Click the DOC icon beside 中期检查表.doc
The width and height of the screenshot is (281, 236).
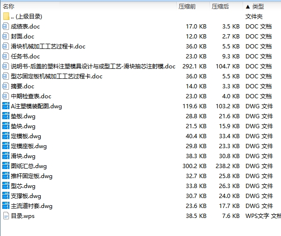coord(5,96)
